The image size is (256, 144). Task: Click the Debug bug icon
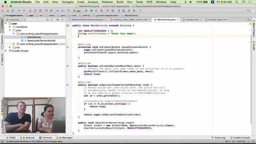tap(92, 11)
